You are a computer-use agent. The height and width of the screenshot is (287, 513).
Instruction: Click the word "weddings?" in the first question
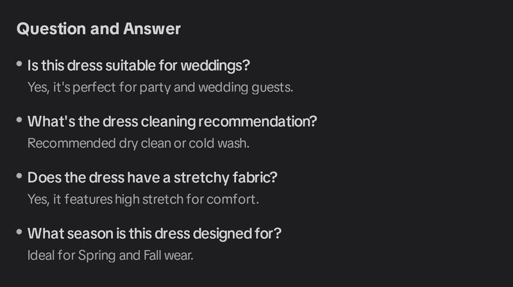pyautogui.click(x=215, y=66)
